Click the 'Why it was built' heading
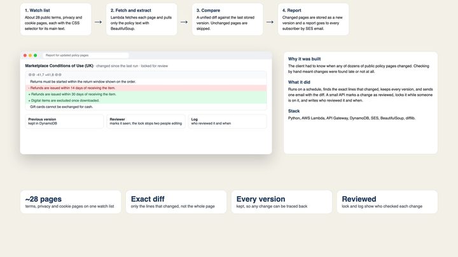Viewport: 458px width, 257px height. [x=304, y=59]
